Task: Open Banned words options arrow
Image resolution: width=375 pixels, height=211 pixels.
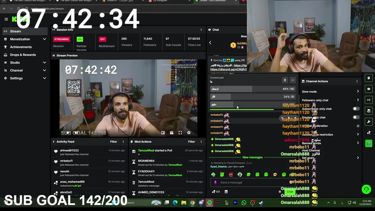Action: click(358, 143)
